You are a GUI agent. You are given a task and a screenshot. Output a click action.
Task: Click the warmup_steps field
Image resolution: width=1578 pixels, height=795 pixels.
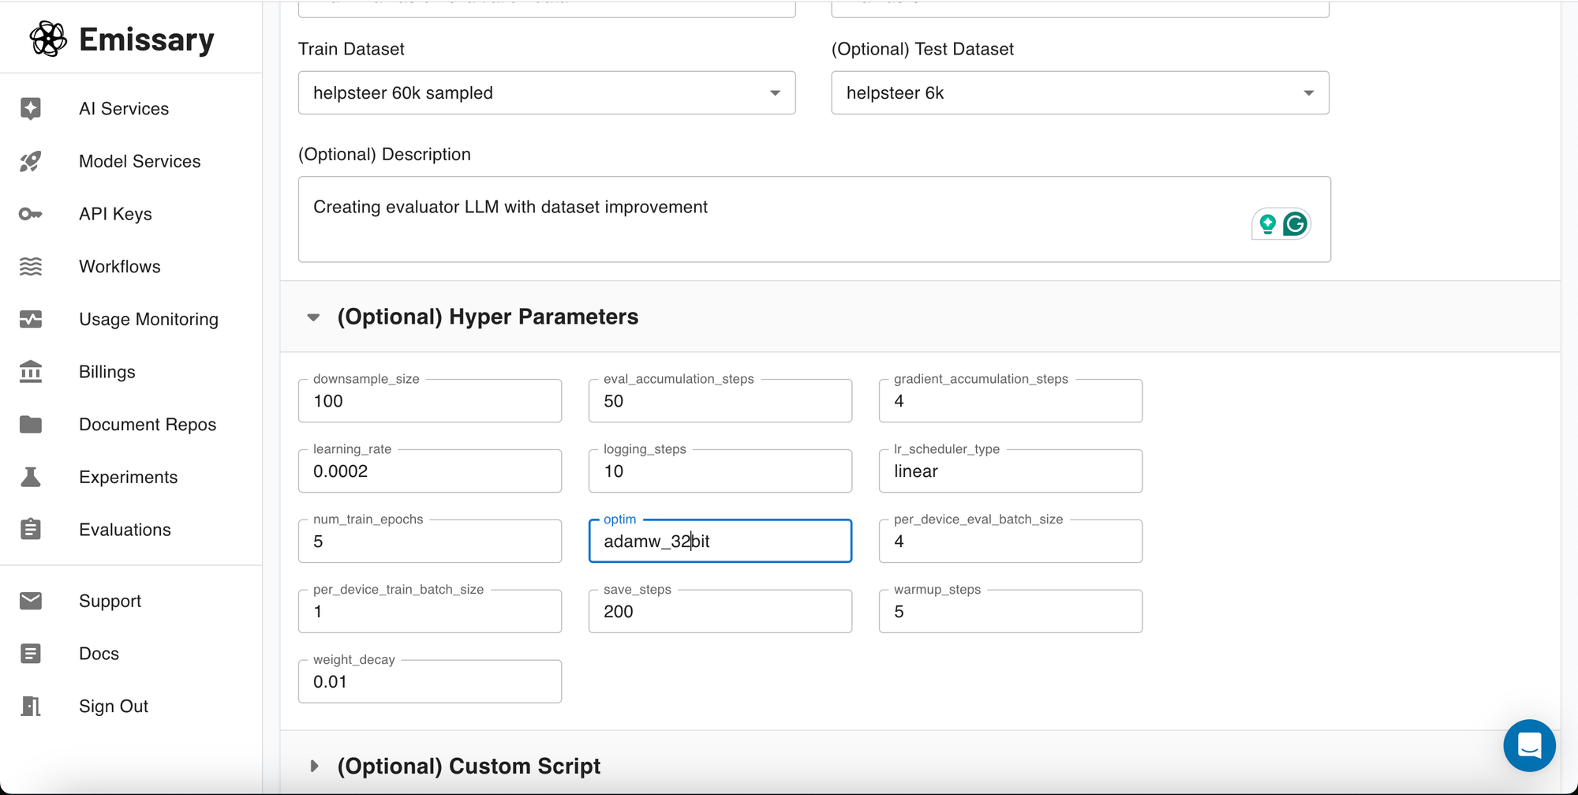coord(1011,612)
